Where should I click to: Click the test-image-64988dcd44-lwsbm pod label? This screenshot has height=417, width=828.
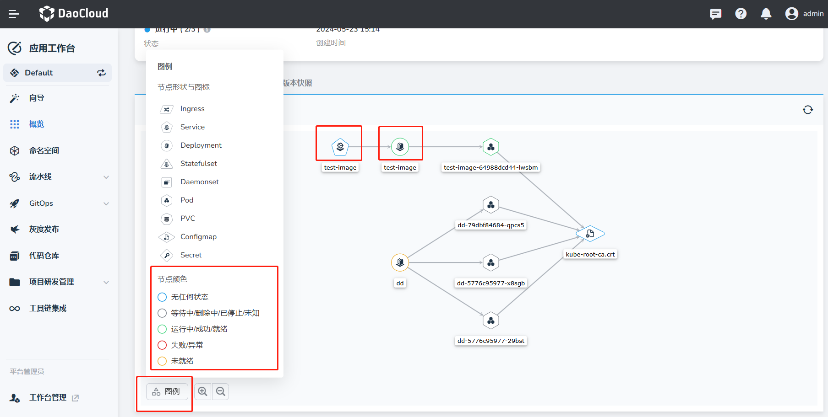click(490, 167)
